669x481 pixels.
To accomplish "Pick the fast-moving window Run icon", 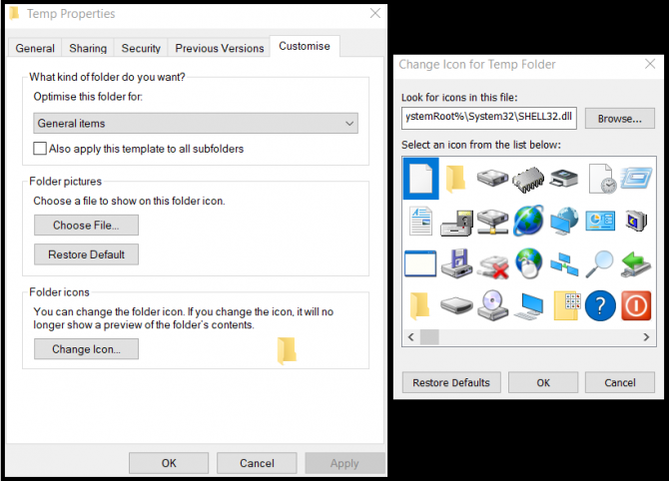I will (636, 178).
